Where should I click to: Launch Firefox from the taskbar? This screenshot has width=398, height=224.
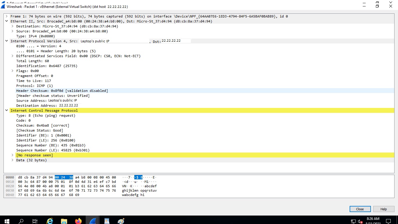[78, 221]
